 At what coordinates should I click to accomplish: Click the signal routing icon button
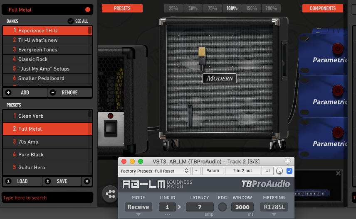tap(110, 194)
